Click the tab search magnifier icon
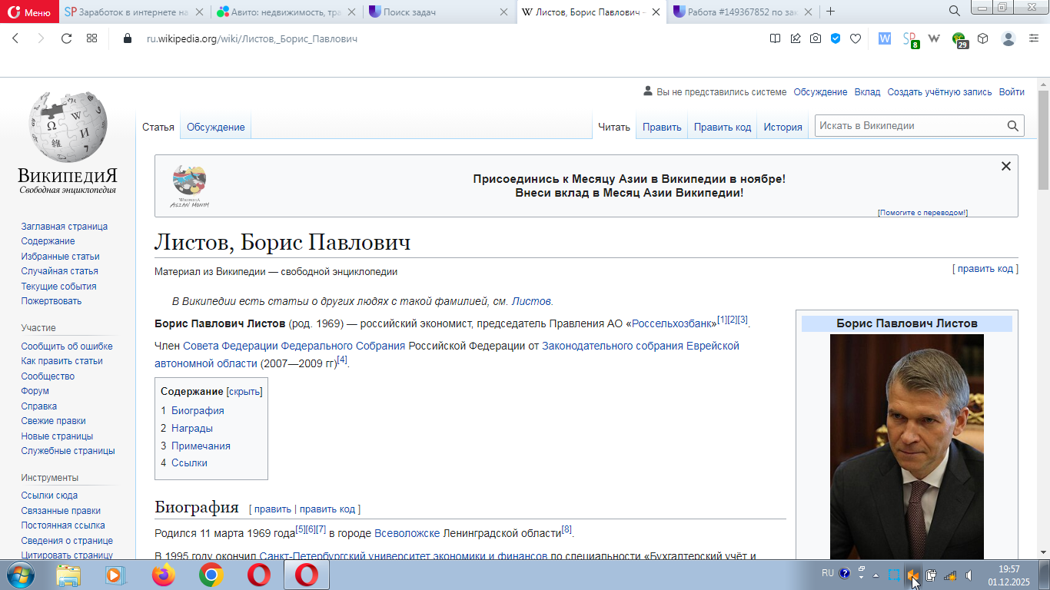This screenshot has height=590, width=1050. coord(954,11)
